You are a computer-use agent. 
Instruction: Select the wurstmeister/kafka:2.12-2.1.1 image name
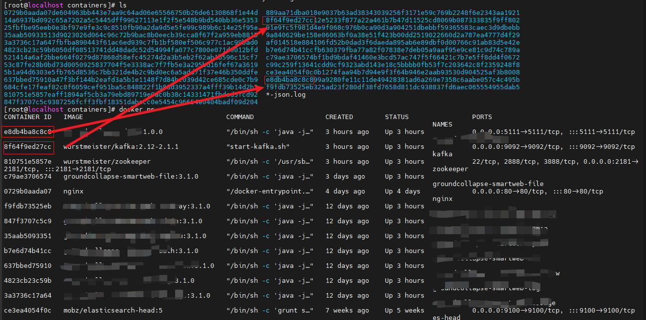click(x=121, y=147)
